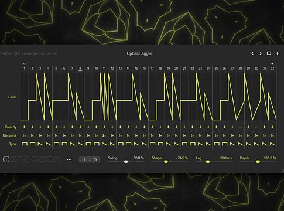Image resolution: width=284 pixels, height=211 pixels.
Task: Open the three-dots options menu
Action: click(69, 159)
